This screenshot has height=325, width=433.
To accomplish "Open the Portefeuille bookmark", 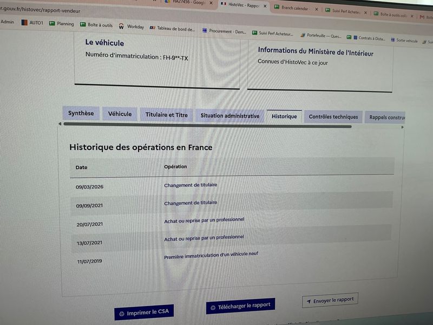I will 321,36.
